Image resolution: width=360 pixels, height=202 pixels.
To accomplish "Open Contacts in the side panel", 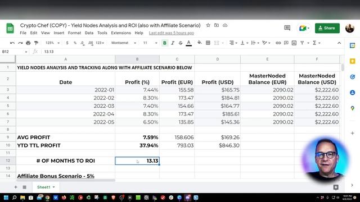I will pyautogui.click(x=353, y=93).
